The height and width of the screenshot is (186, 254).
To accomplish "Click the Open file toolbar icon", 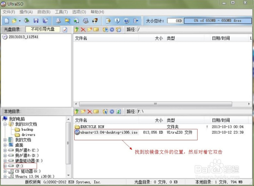I will pyautogui.click(x=14, y=21).
